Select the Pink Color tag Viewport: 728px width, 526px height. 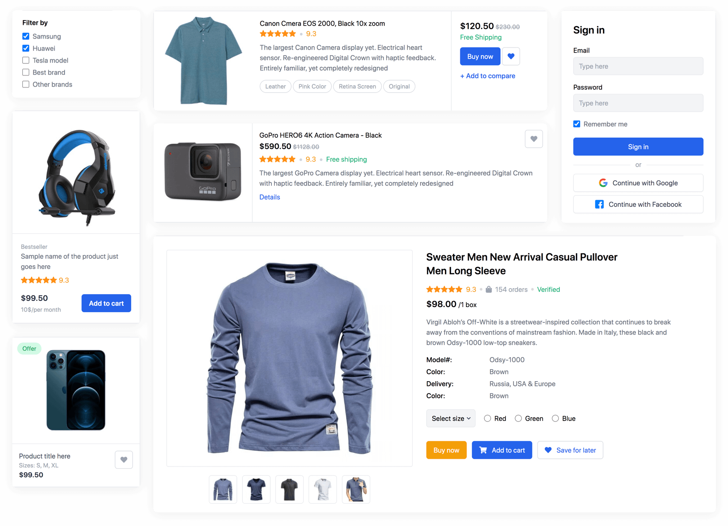312,87
